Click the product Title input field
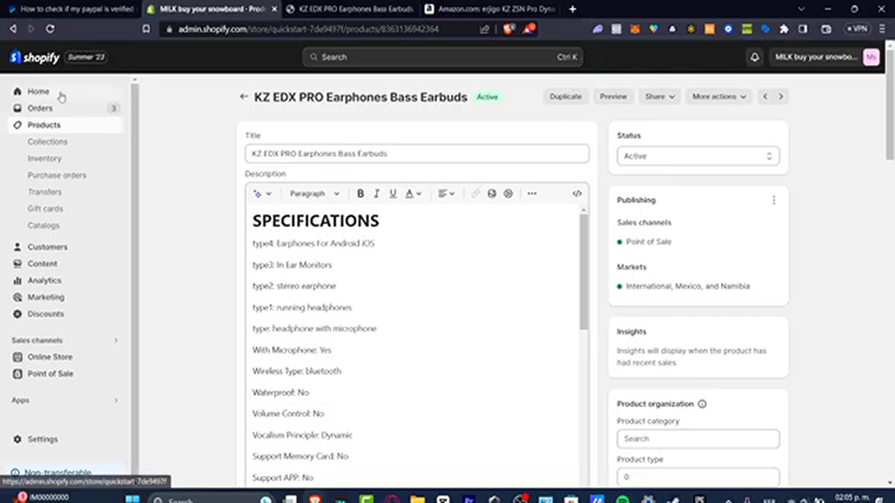 coord(417,154)
